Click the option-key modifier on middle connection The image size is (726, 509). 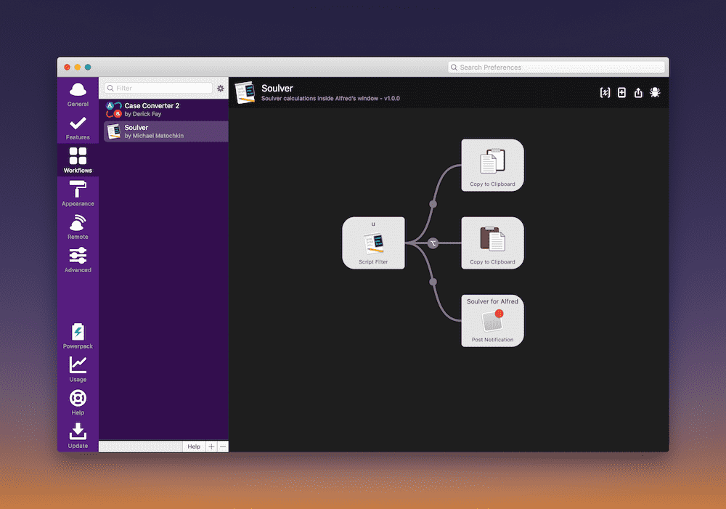click(x=433, y=243)
